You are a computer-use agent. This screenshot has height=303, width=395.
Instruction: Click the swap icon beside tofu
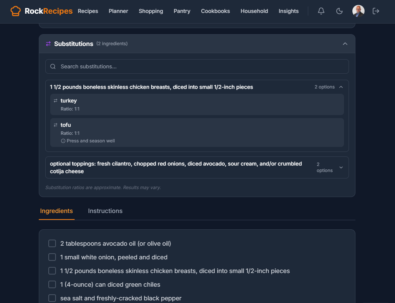tap(56, 125)
